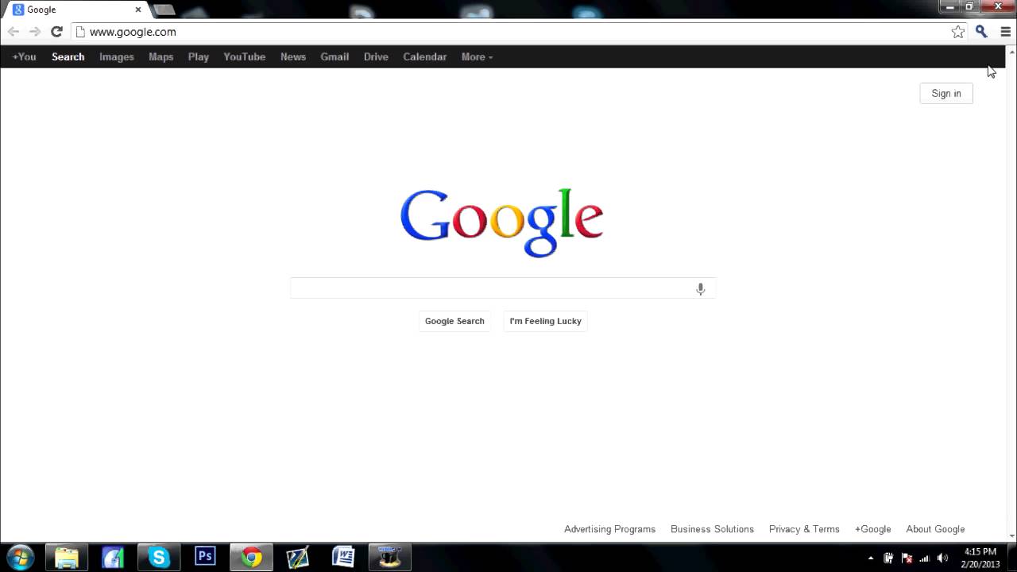Open Drive from the Google bar
The width and height of the screenshot is (1017, 572).
376,57
